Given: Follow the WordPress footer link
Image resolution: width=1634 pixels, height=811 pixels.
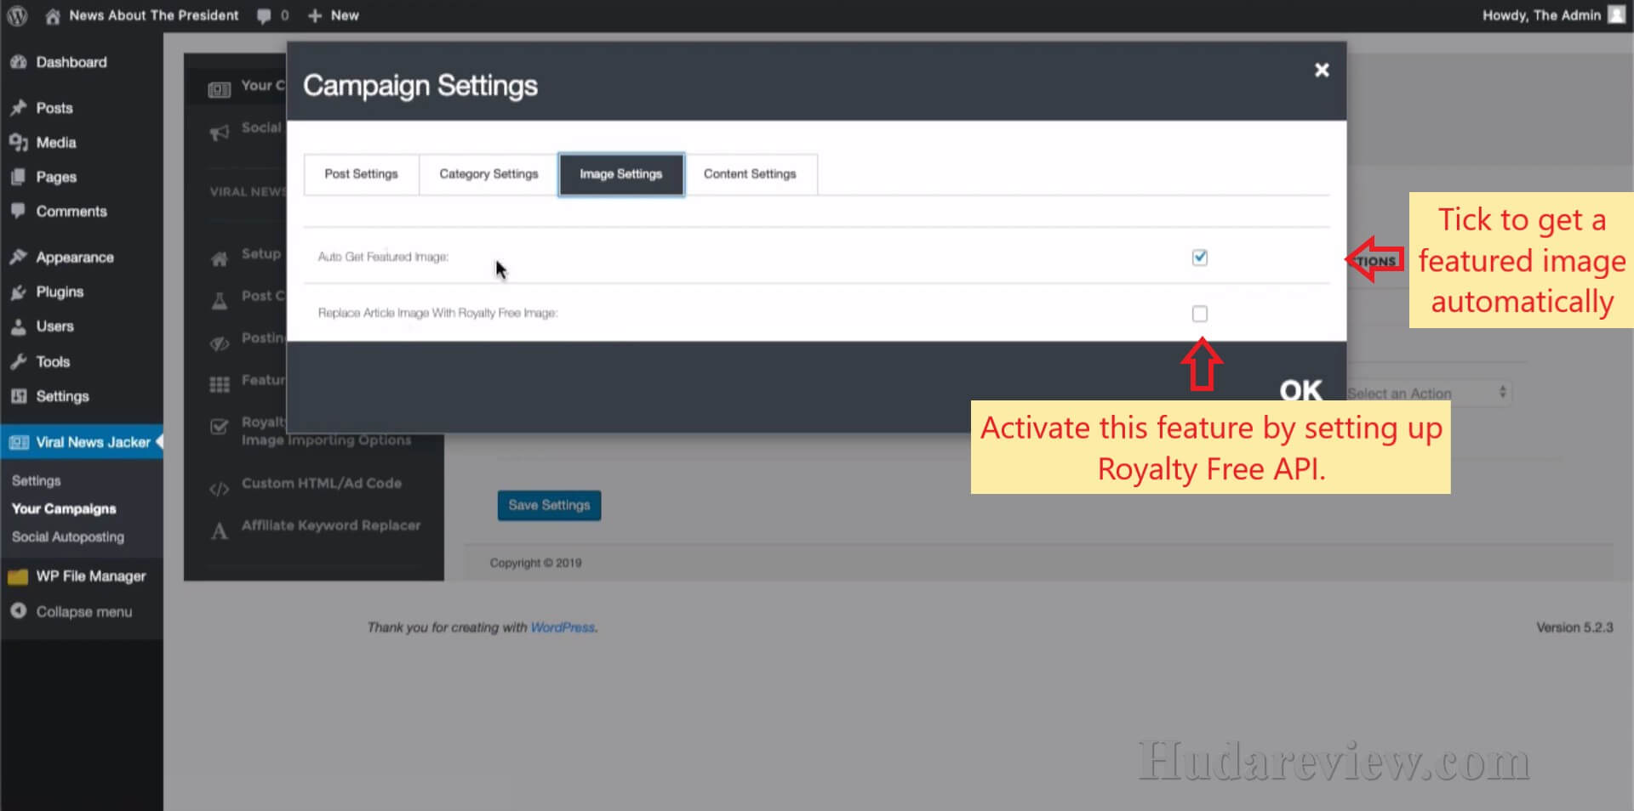Looking at the screenshot, I should (563, 627).
